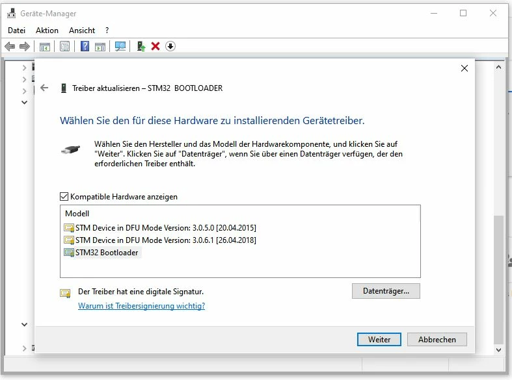Click the Forward arrow in Device Manager toolbar
512x380 pixels.
tap(25, 46)
